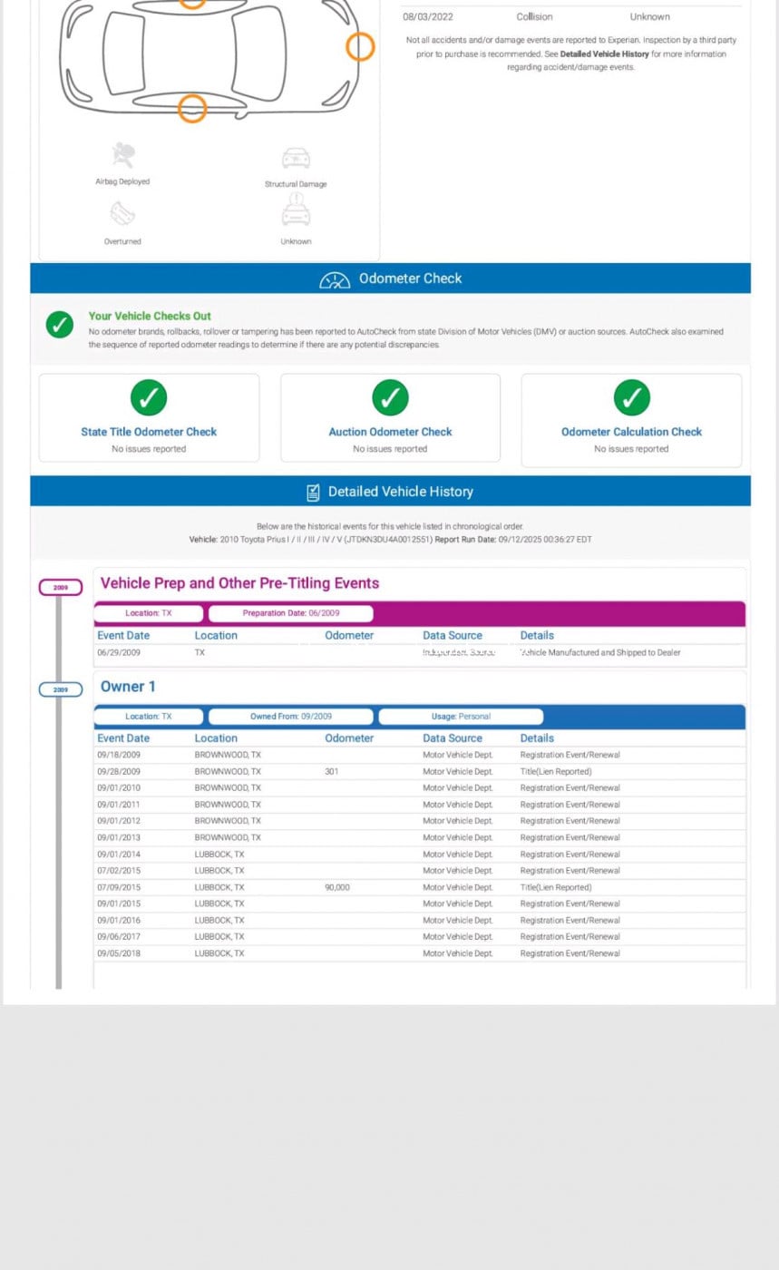Click the green checkmark beside Your Vehicle Checks Out
This screenshot has height=1270, width=779.
click(x=60, y=325)
